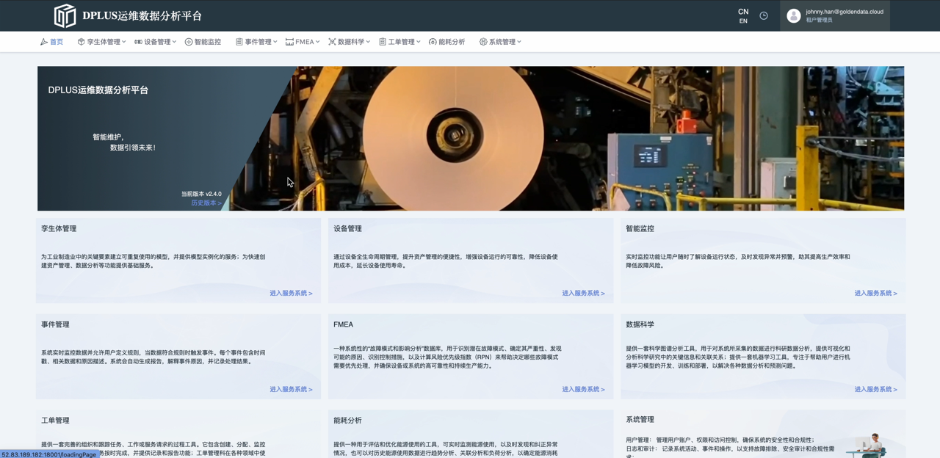Screen dimensions: 940x458
Task: Click the 智能维护, slogan text in banner
Action: pyautogui.click(x=108, y=137)
